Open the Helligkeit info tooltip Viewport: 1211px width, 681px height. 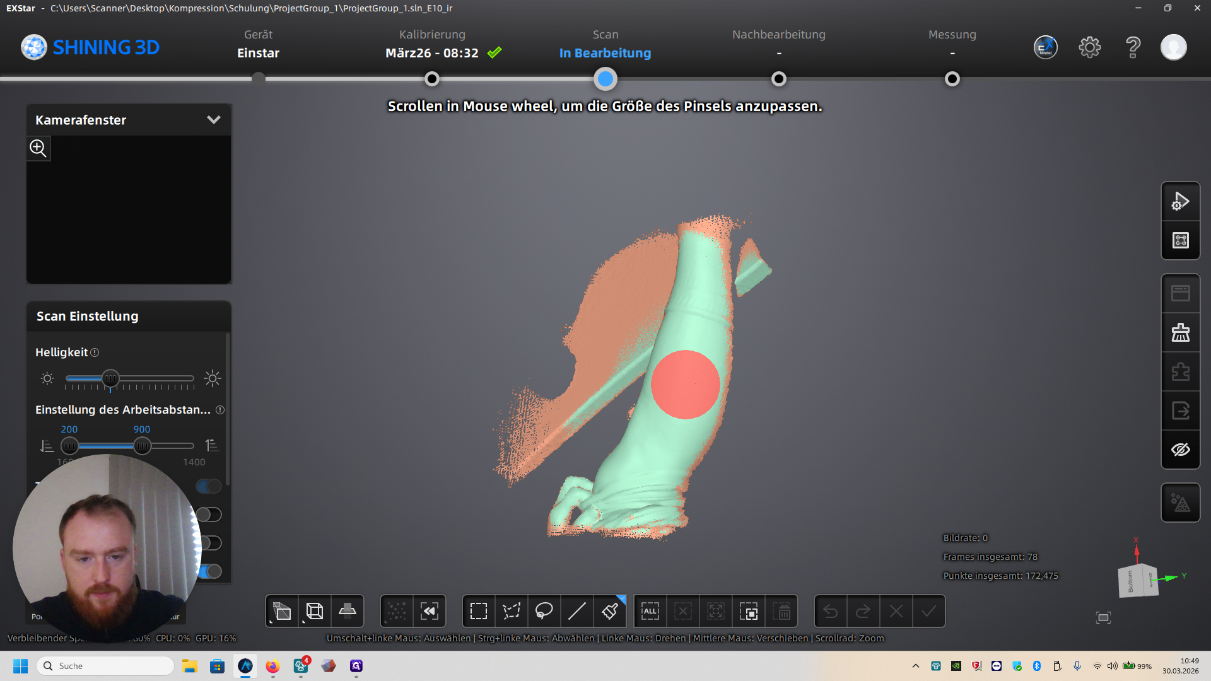pos(95,352)
